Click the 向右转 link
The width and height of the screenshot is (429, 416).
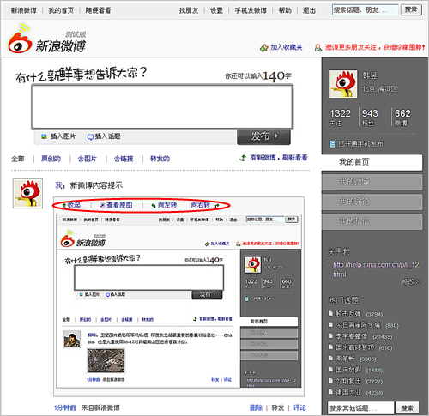point(201,205)
